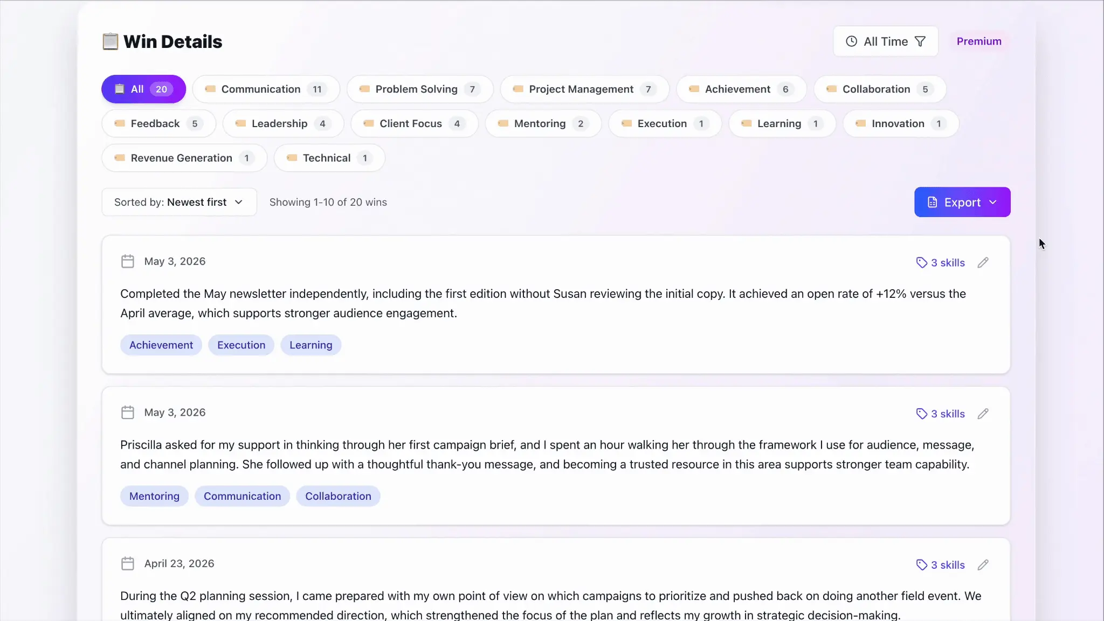Open 3 skills tag on the April 23 win

(940, 564)
